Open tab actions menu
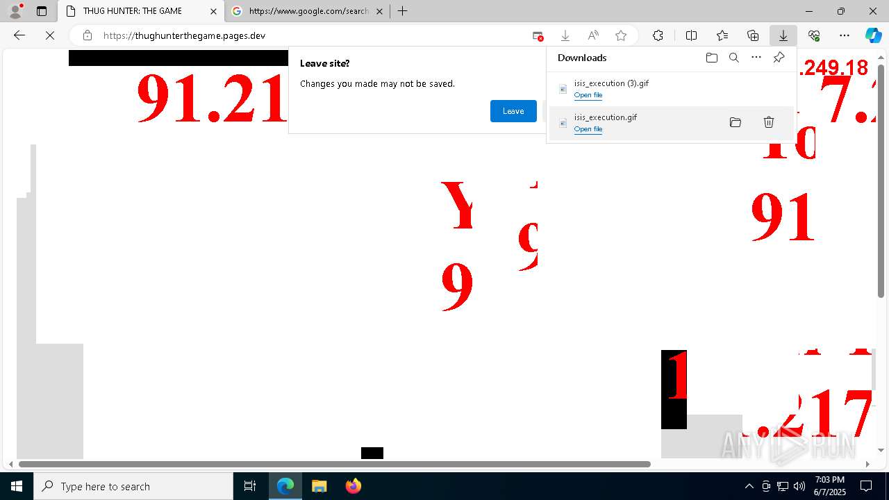Screen dimensions: 889x500 pos(42,11)
